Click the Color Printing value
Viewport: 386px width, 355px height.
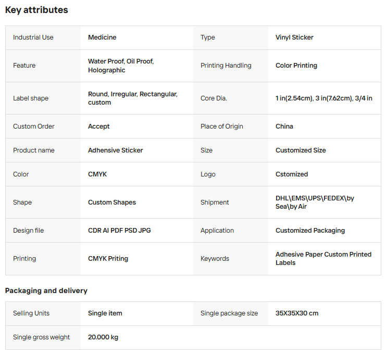[x=296, y=66]
